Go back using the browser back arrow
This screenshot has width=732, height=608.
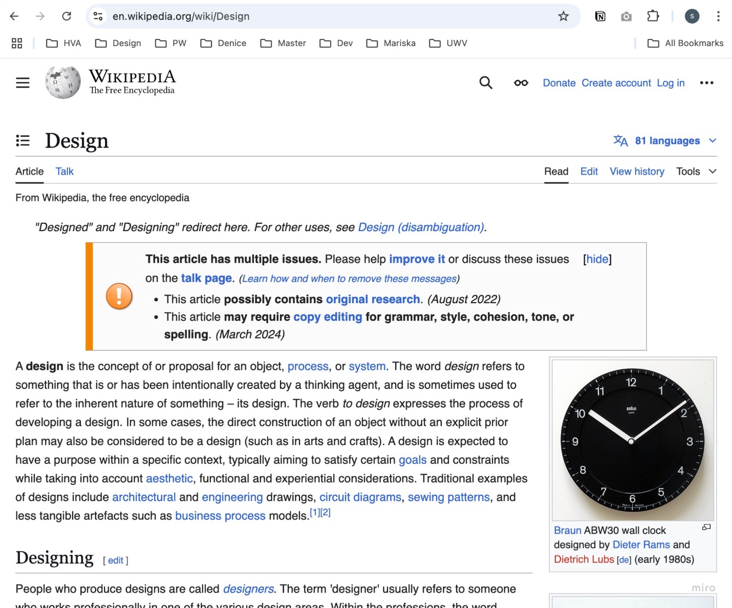14,16
